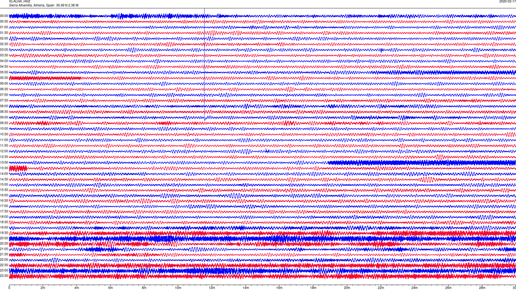Click the 28m tick label on the time axis

[x=482, y=288]
